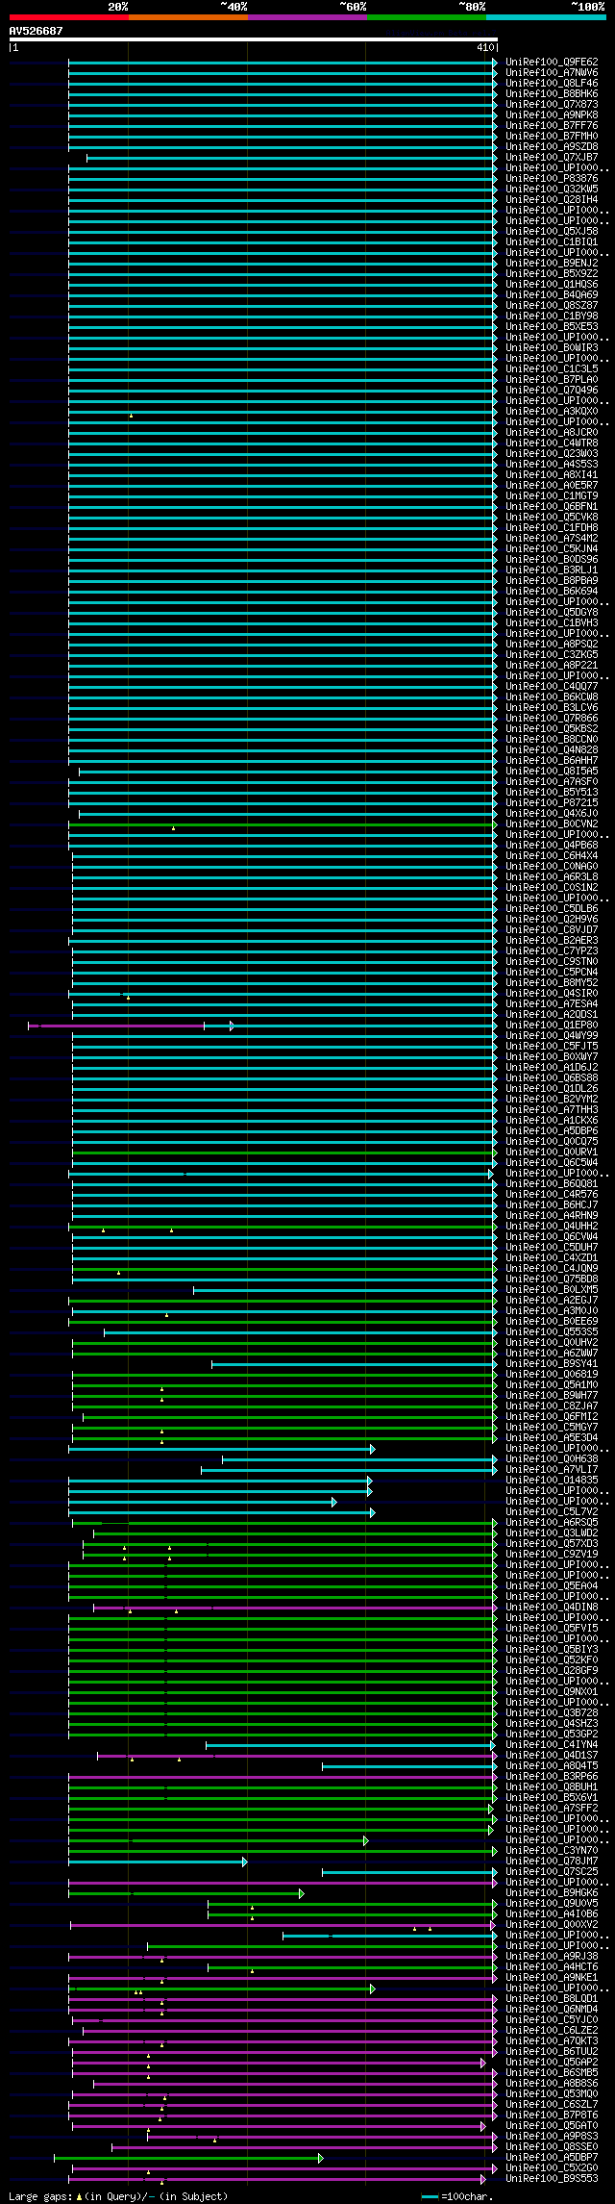This screenshot has height=2204, width=615.
Task: Click the white query sequence ruler bar
Action: (253, 39)
